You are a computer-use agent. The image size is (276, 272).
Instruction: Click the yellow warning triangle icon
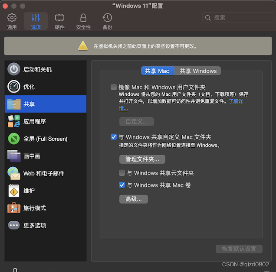83,46
